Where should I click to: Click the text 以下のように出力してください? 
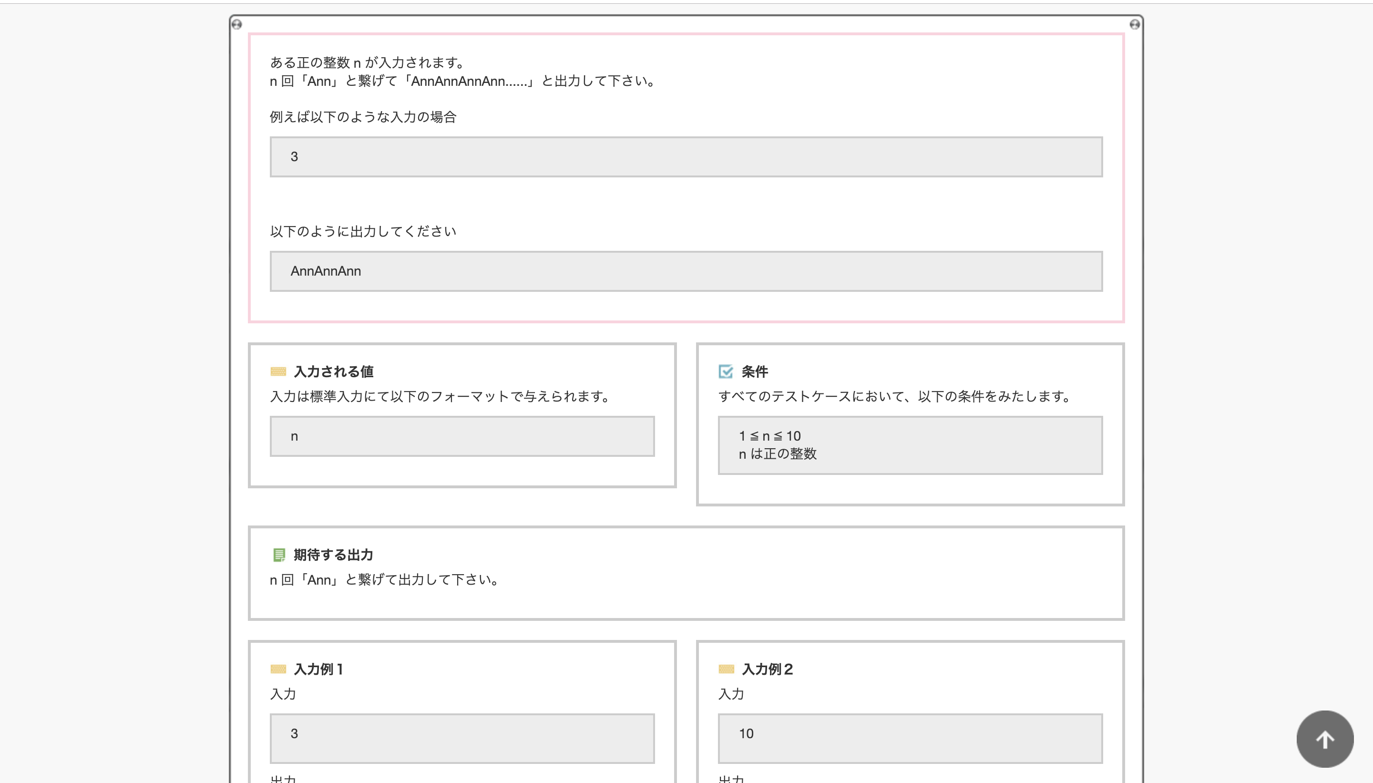click(363, 232)
